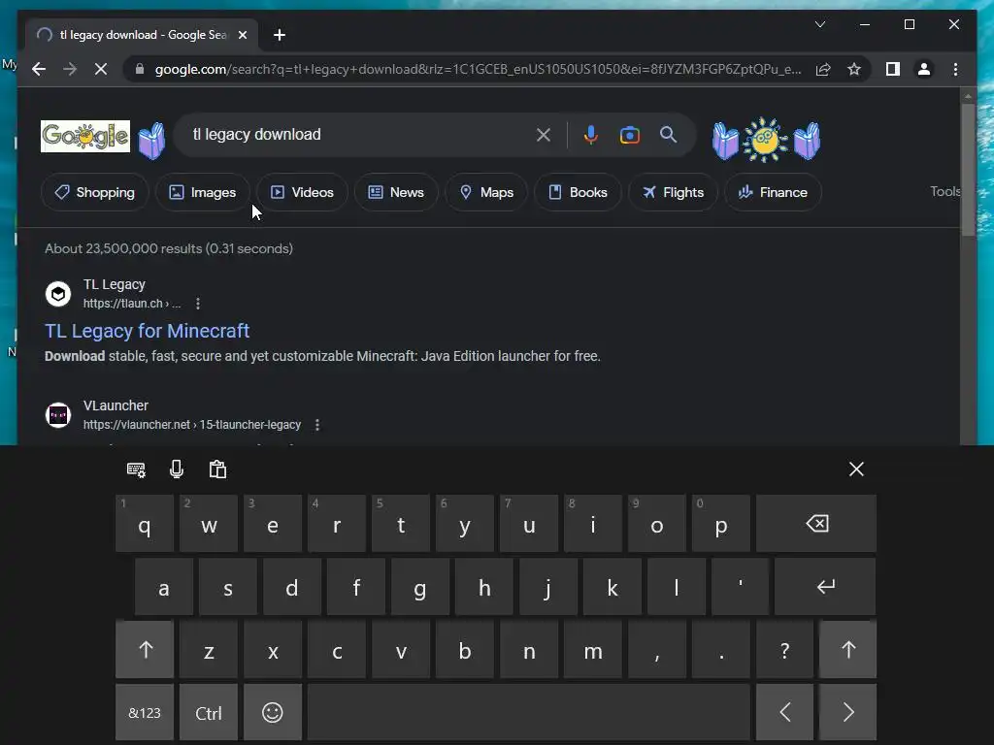Click the Chrome address bar URL
This screenshot has width=994, height=745.
click(x=478, y=69)
